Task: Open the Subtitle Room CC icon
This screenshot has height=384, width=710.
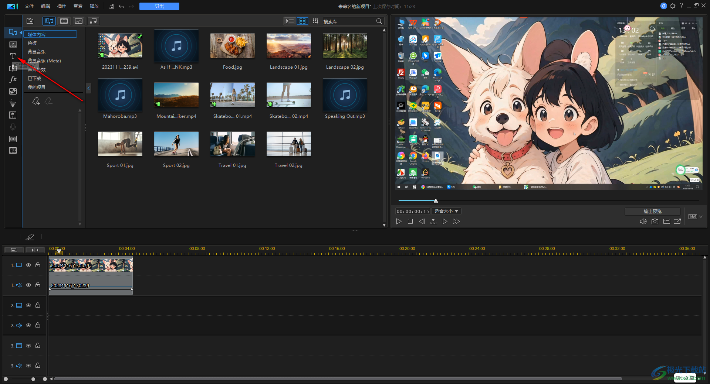Action: (13, 139)
